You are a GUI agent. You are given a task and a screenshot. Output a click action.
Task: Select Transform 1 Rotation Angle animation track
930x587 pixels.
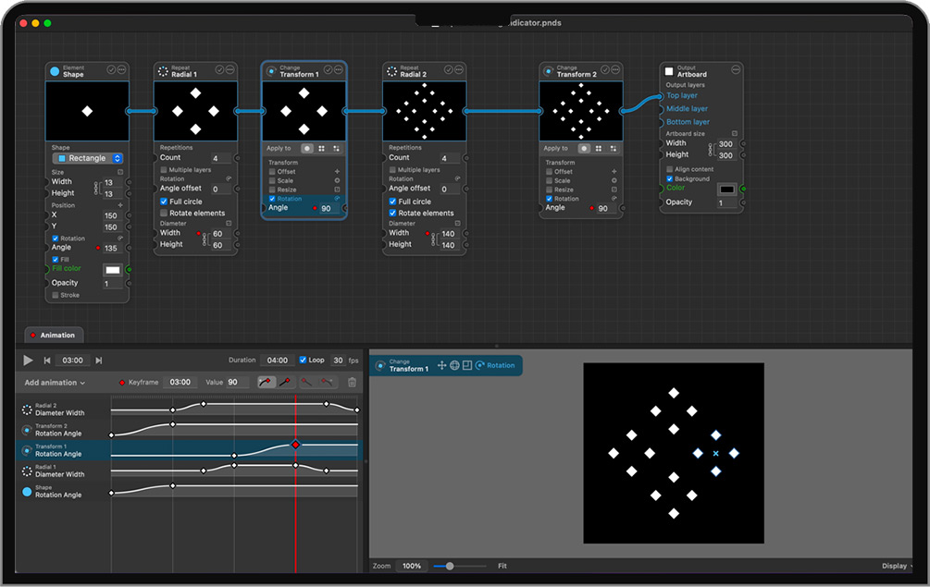click(x=58, y=450)
